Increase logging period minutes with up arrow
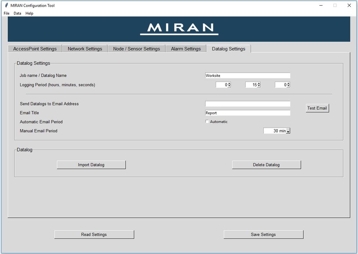358x254 pixels. [259, 84]
